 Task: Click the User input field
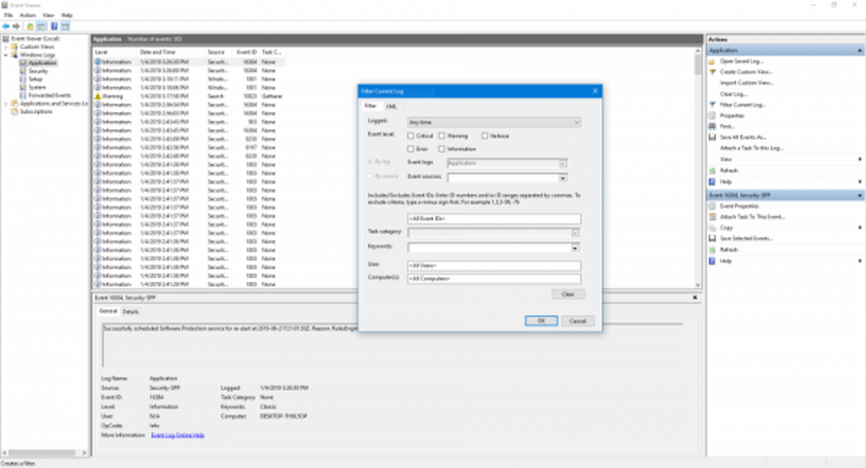[x=494, y=266]
